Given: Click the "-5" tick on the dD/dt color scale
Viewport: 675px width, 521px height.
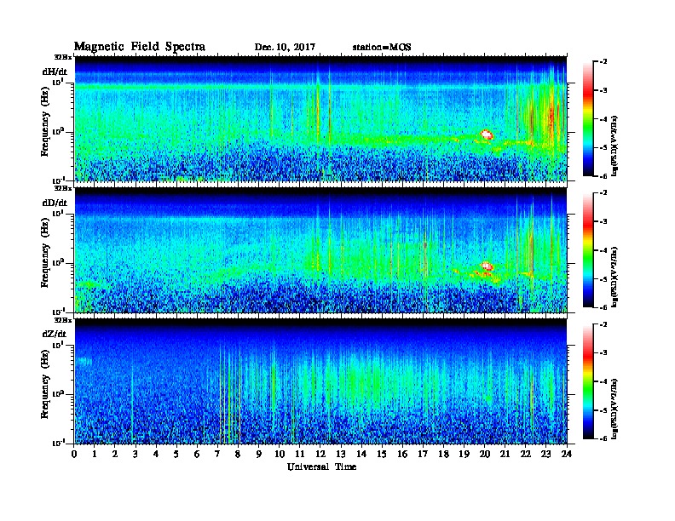Looking at the screenshot, I should pyautogui.click(x=603, y=279).
